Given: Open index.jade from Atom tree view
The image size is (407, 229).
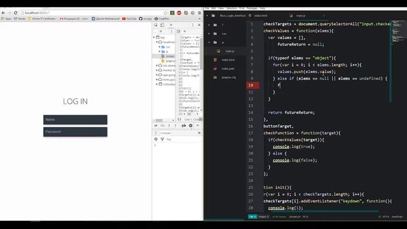Looking at the screenshot, I should tap(228, 69).
